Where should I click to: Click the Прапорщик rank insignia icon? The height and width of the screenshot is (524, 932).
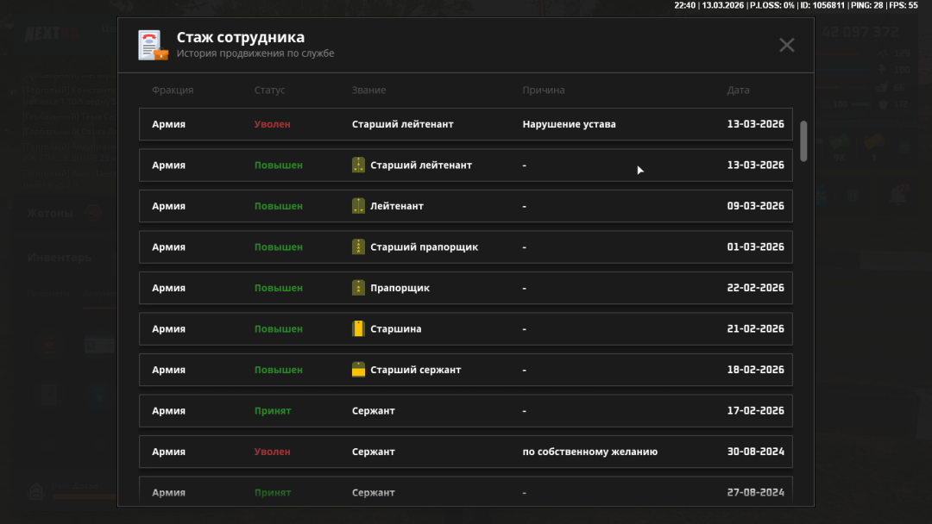(x=359, y=288)
